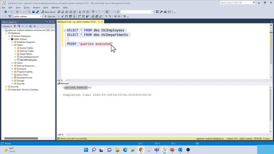This screenshot has height=154, width=274.
Task: Click the Properties wrench icon
Action: tap(161, 12)
